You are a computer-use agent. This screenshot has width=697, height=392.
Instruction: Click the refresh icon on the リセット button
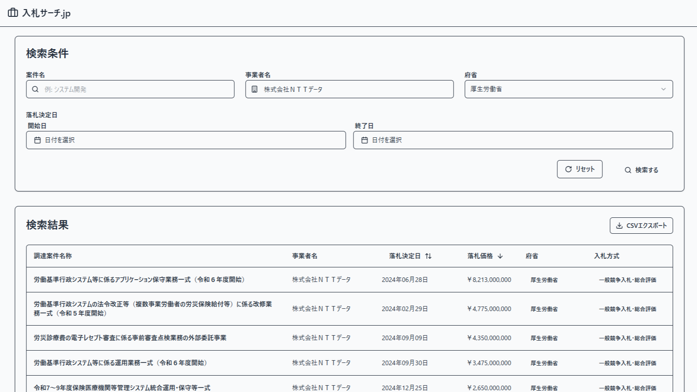(x=568, y=169)
